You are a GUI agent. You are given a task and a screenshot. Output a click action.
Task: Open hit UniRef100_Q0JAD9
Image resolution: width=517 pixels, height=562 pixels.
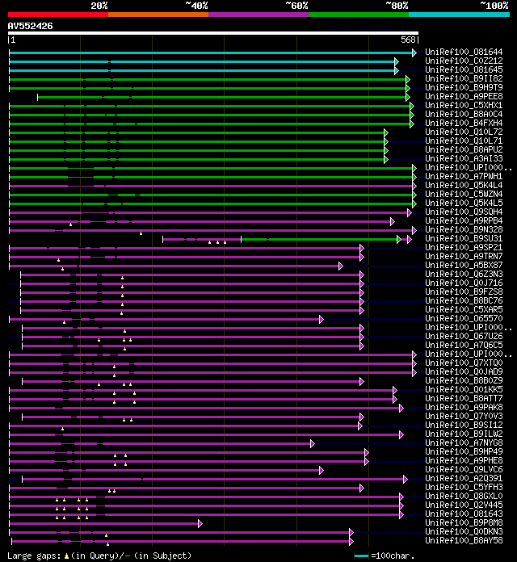point(464,371)
